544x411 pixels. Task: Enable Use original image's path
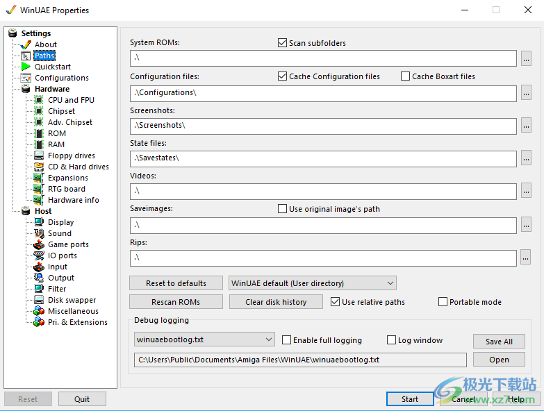coord(282,209)
